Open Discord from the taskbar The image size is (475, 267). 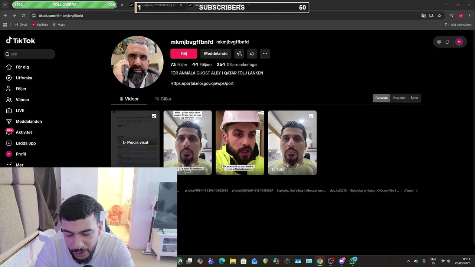pos(342,261)
